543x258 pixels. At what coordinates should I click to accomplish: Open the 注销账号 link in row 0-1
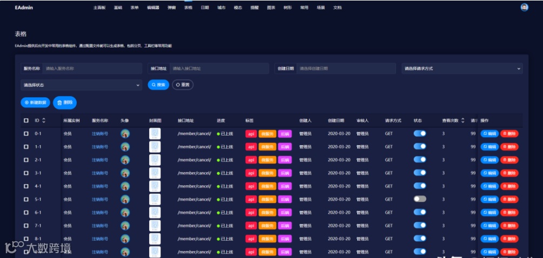pos(100,133)
